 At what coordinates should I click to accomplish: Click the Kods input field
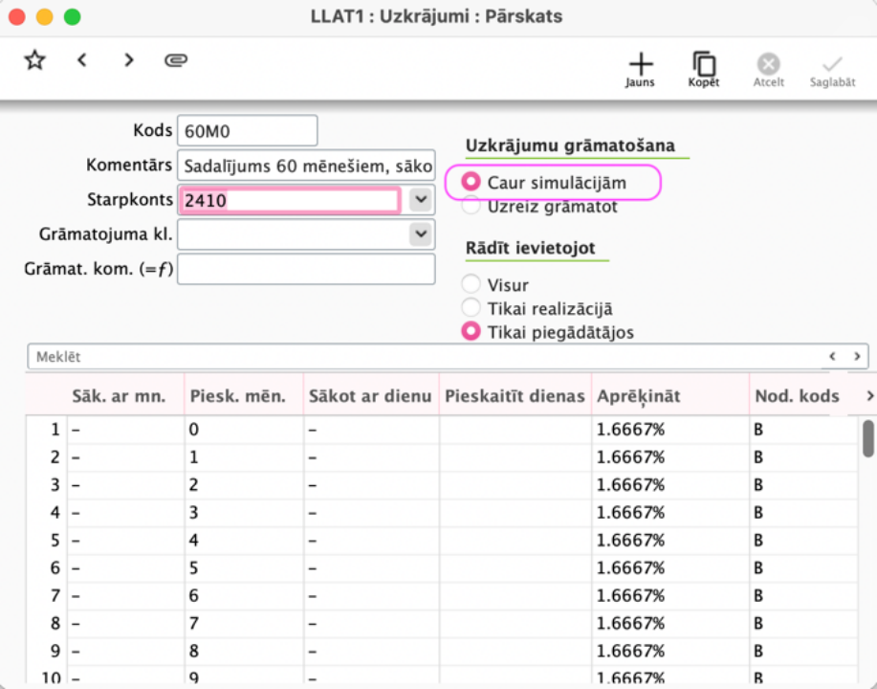247,130
